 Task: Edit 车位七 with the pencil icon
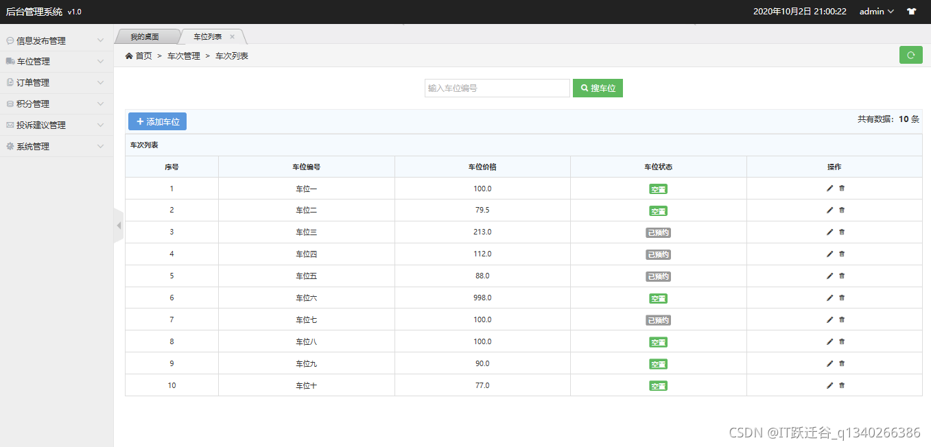pyautogui.click(x=829, y=319)
